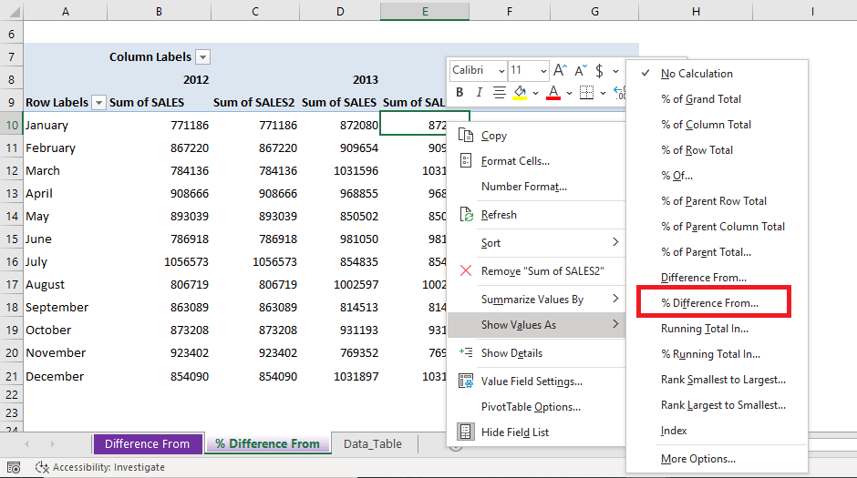Click the increase font size icon
Viewport: 857px width, 478px height.
(560, 70)
